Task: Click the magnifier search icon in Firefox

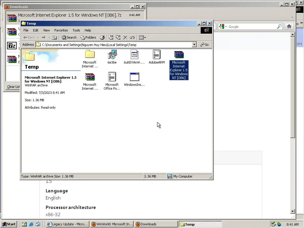Action: pos(279,26)
